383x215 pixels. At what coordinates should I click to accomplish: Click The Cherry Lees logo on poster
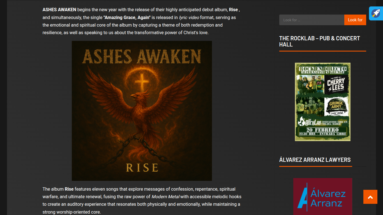click(x=336, y=84)
